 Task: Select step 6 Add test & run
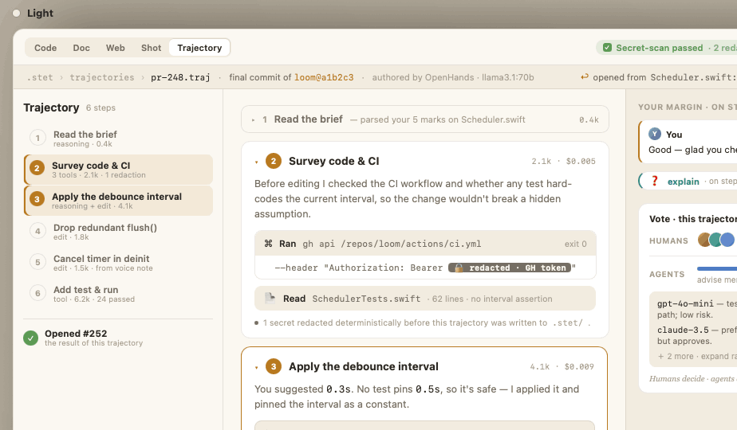click(x=118, y=293)
